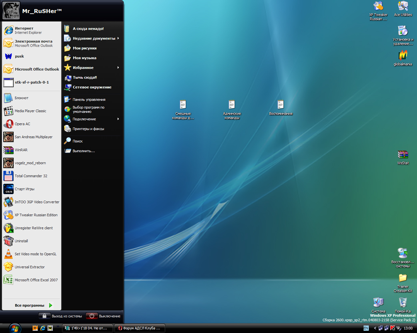
Task: Launch Media Player Classic
Action: tap(31, 111)
